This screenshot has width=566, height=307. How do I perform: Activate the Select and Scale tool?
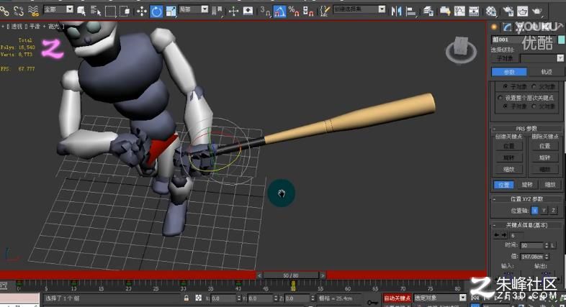click(171, 12)
